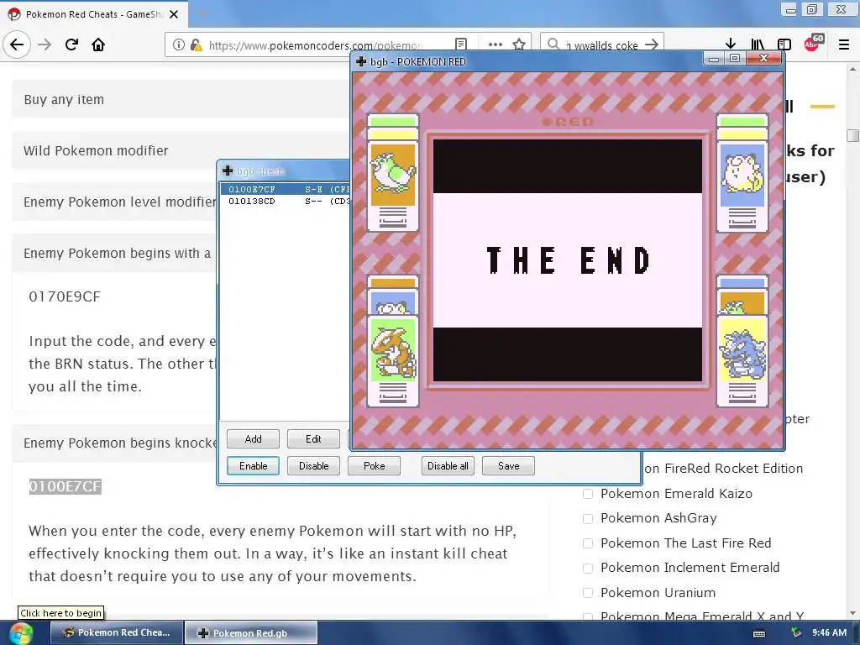Open the Adblock extension with badge 60
The width and height of the screenshot is (860, 645).
813,44
